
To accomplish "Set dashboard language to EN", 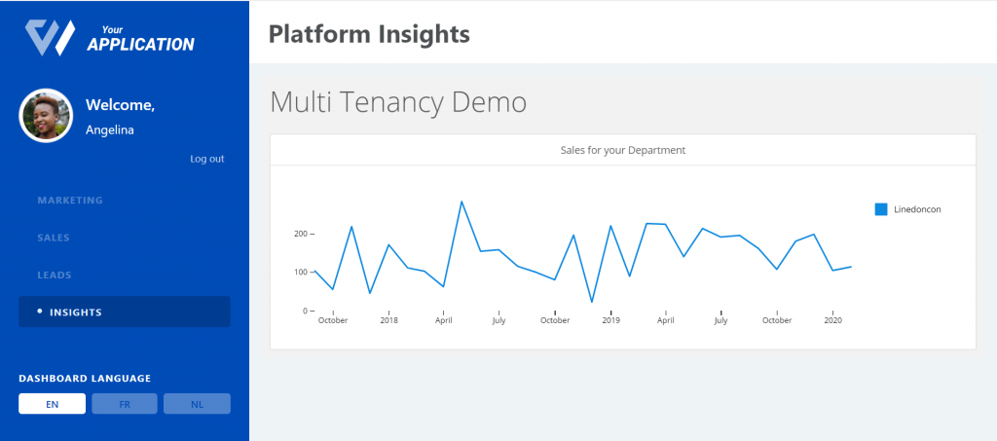I will (53, 404).
